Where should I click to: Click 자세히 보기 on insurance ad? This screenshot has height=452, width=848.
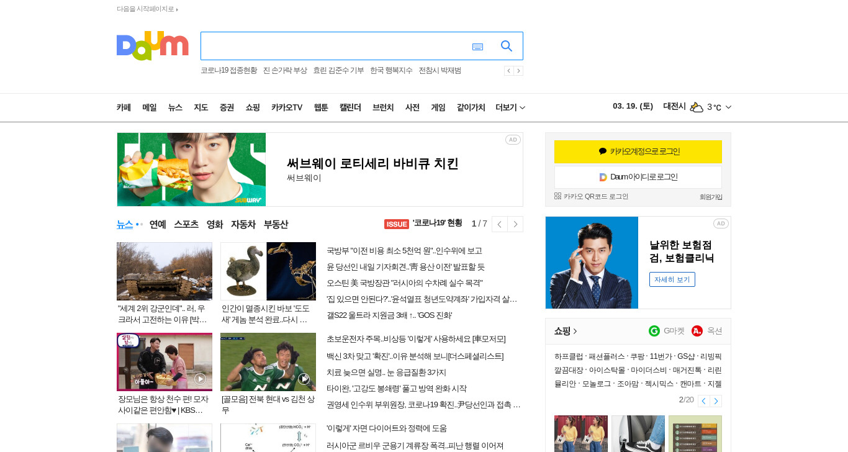[672, 279]
